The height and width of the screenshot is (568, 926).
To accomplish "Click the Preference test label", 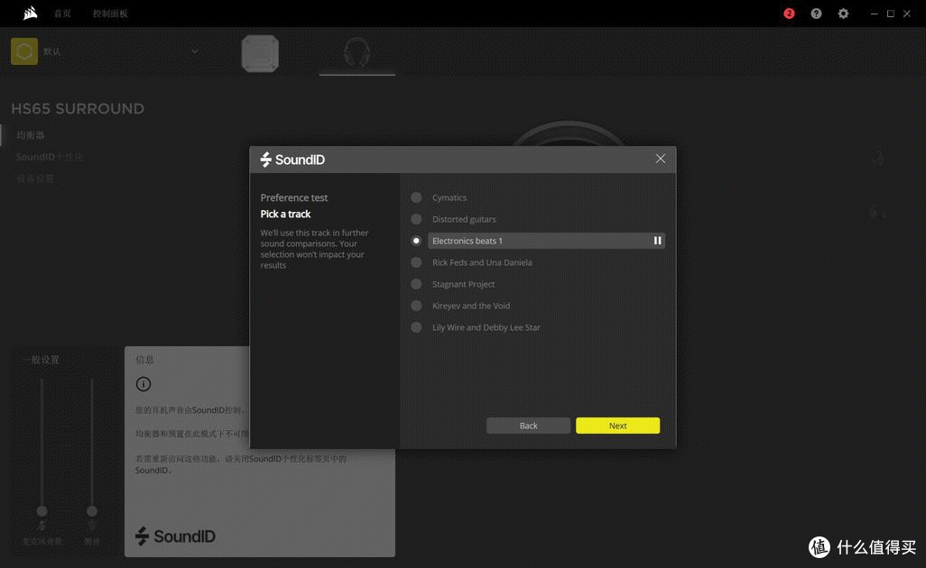I will (x=293, y=197).
